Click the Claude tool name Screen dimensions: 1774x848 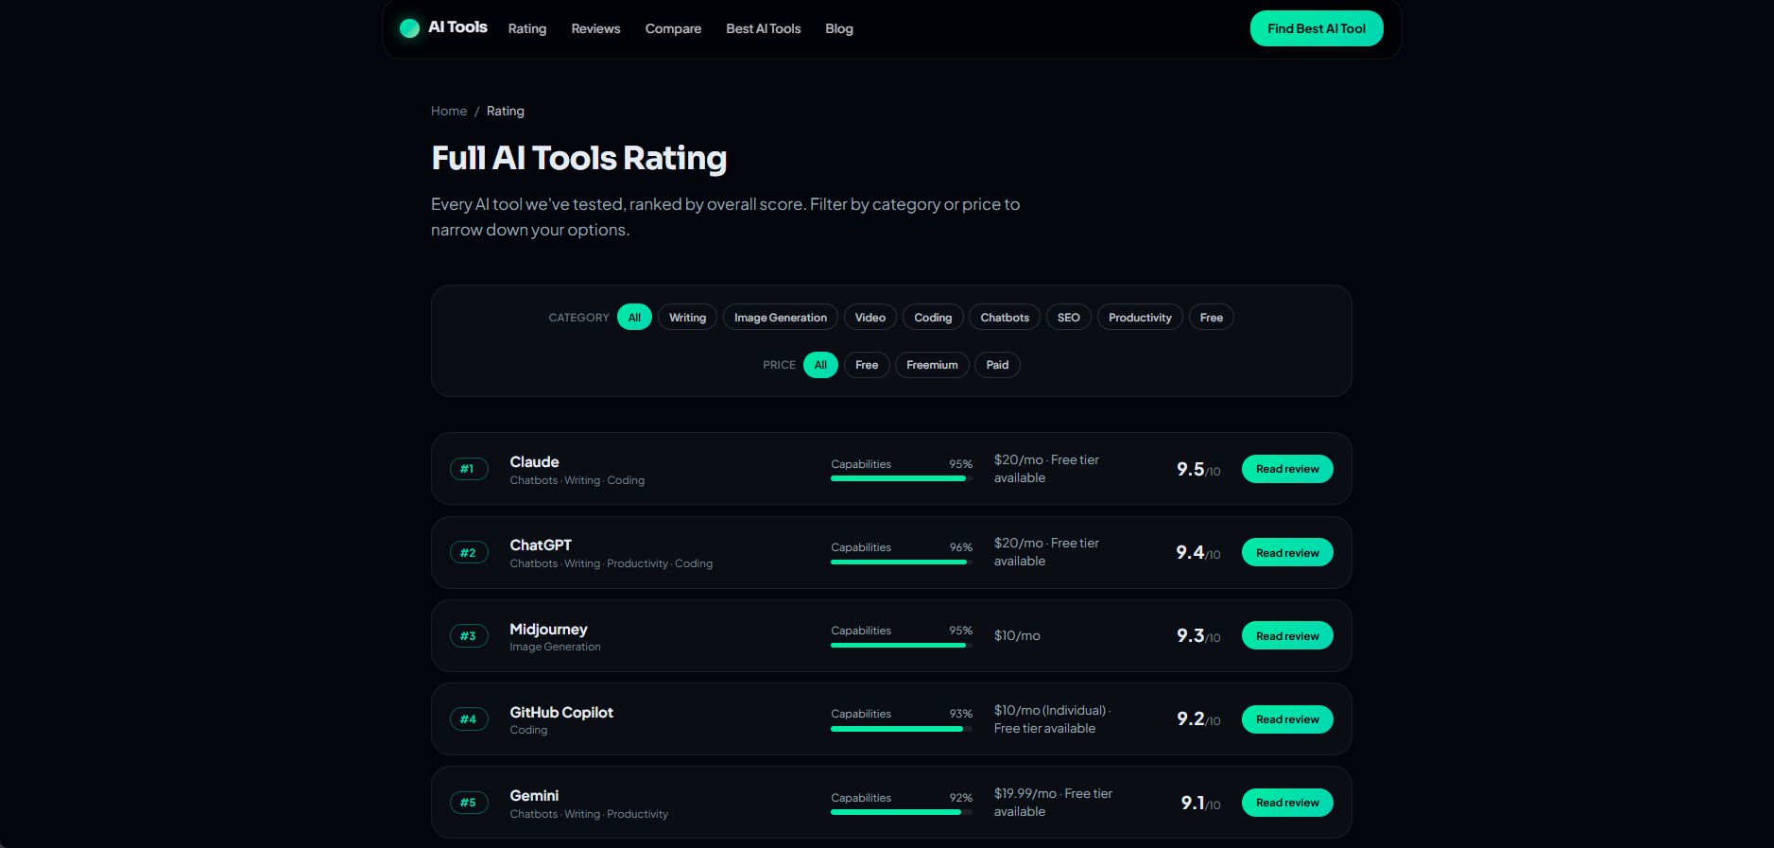[x=534, y=462]
